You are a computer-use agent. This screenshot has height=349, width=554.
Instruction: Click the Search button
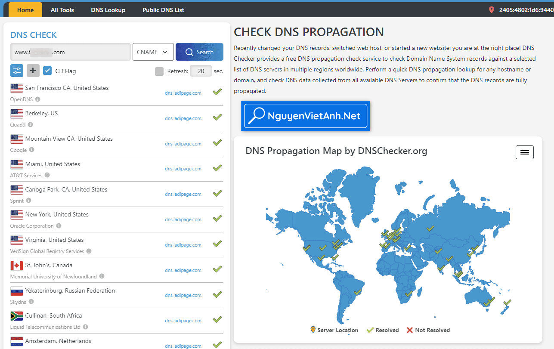pos(199,52)
